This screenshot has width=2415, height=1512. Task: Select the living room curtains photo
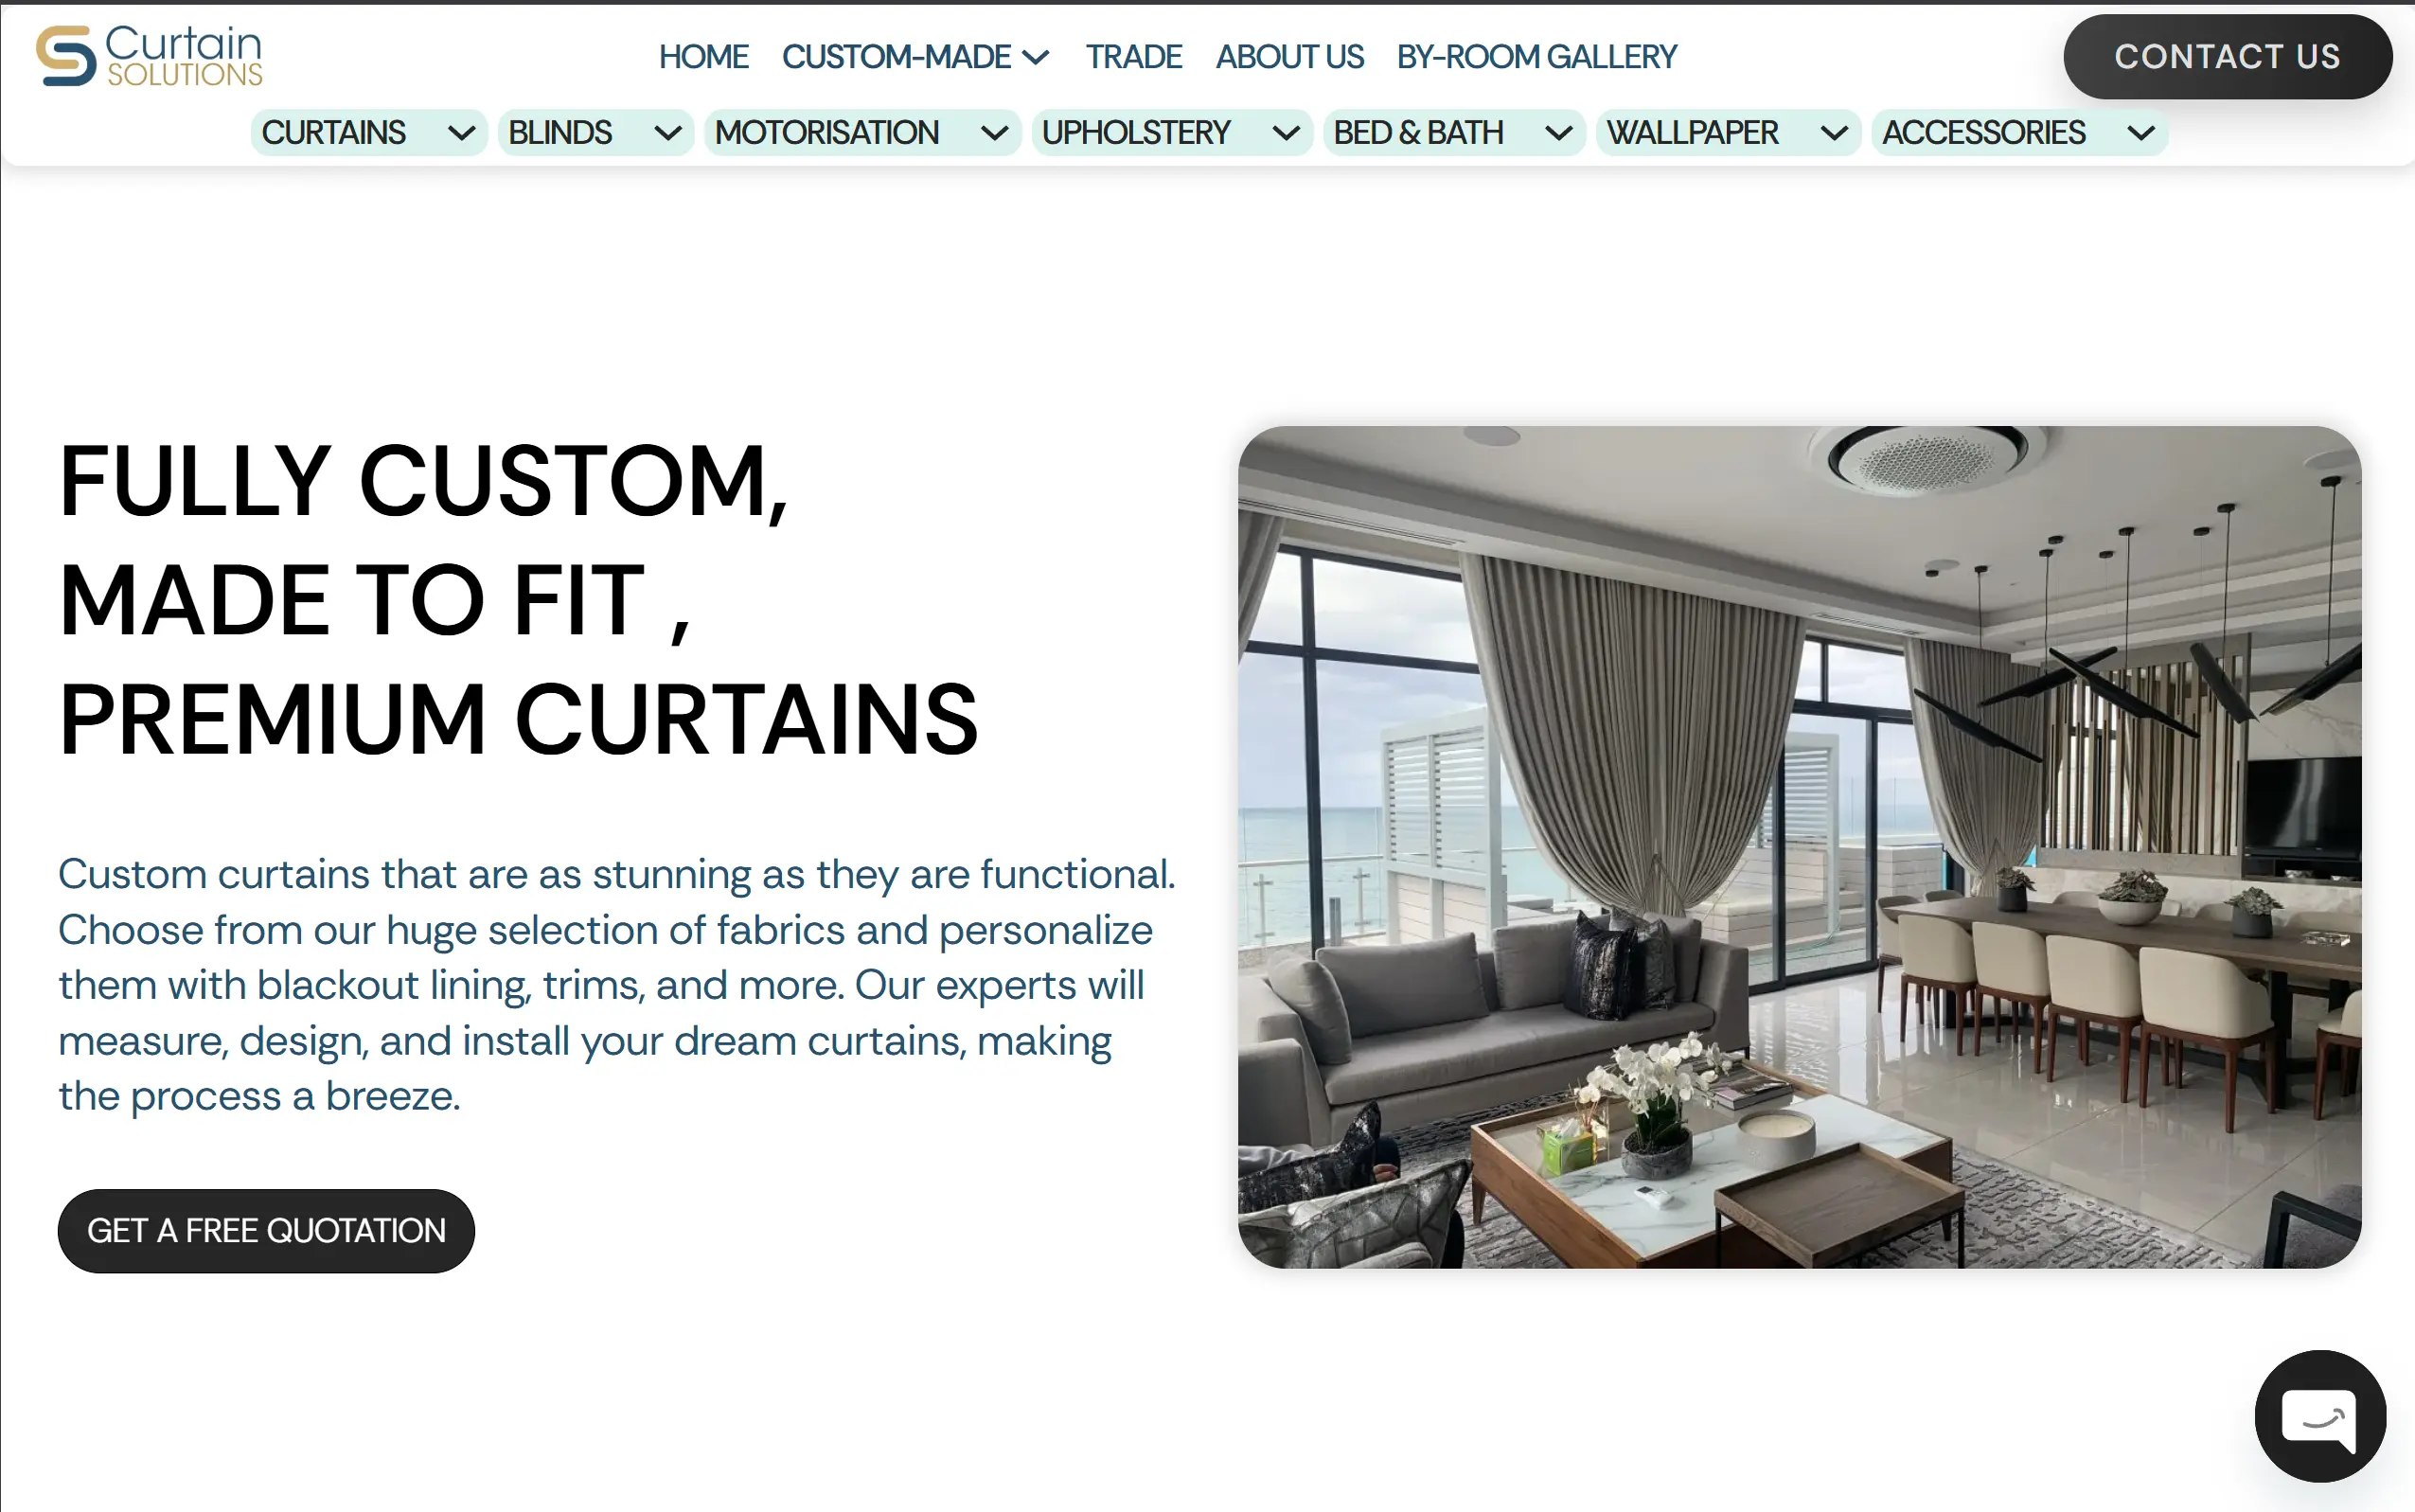tap(1800, 847)
